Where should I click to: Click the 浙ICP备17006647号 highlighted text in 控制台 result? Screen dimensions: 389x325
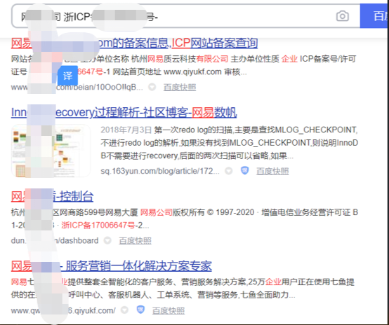point(98,226)
